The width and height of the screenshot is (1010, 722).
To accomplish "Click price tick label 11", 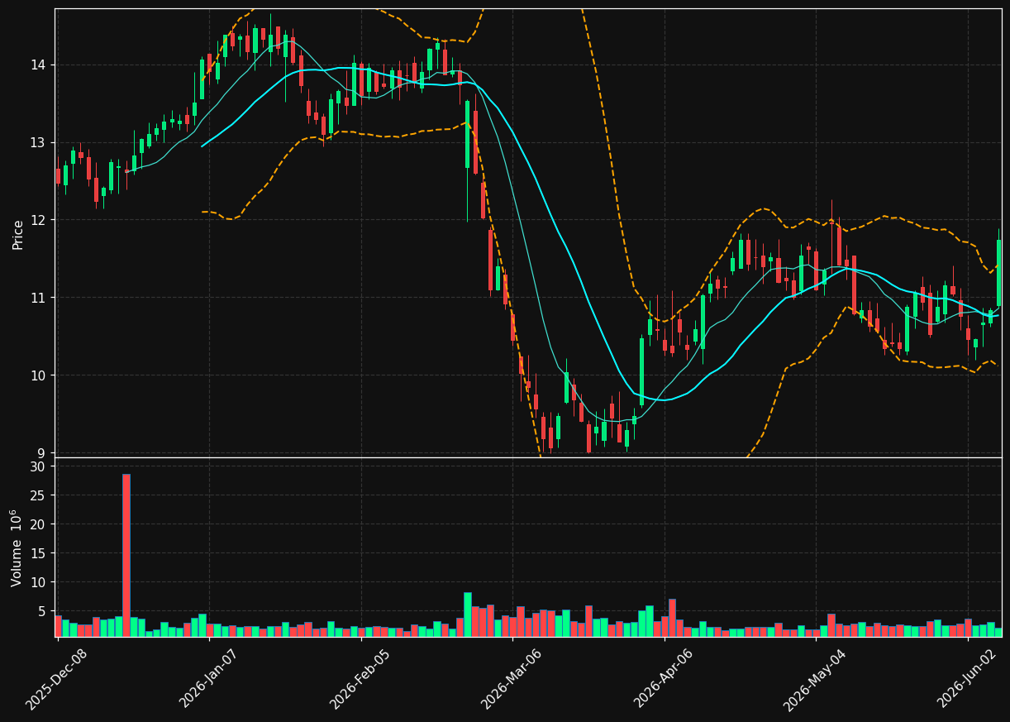I will click(x=40, y=298).
